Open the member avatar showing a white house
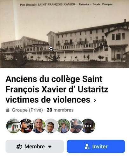This screenshot has height=156, width=129. tap(14, 126)
